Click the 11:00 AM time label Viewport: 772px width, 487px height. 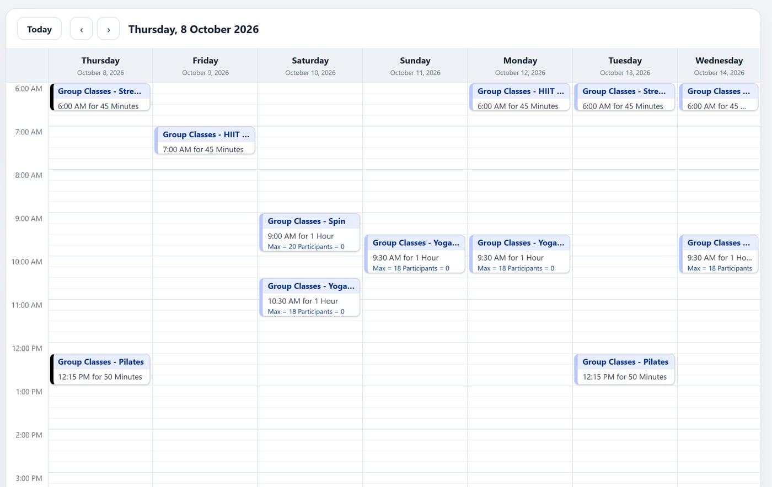[x=27, y=305]
